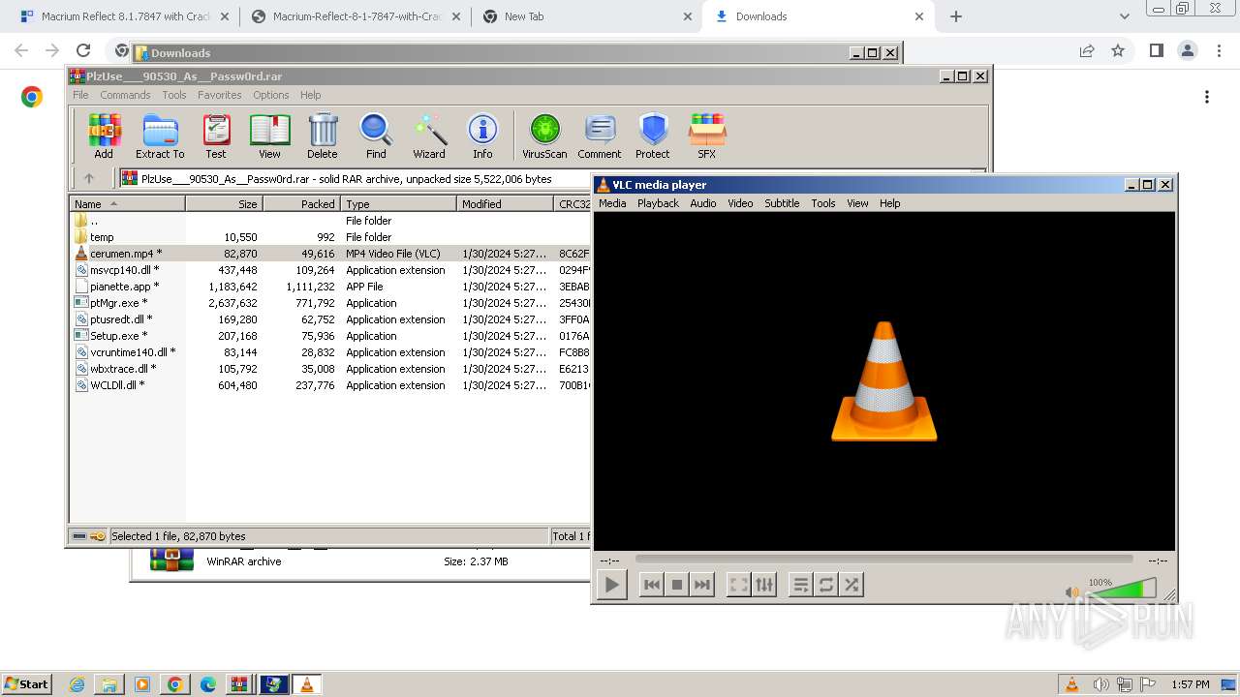
Task: Sort by Packed column header
Action: [x=301, y=203]
